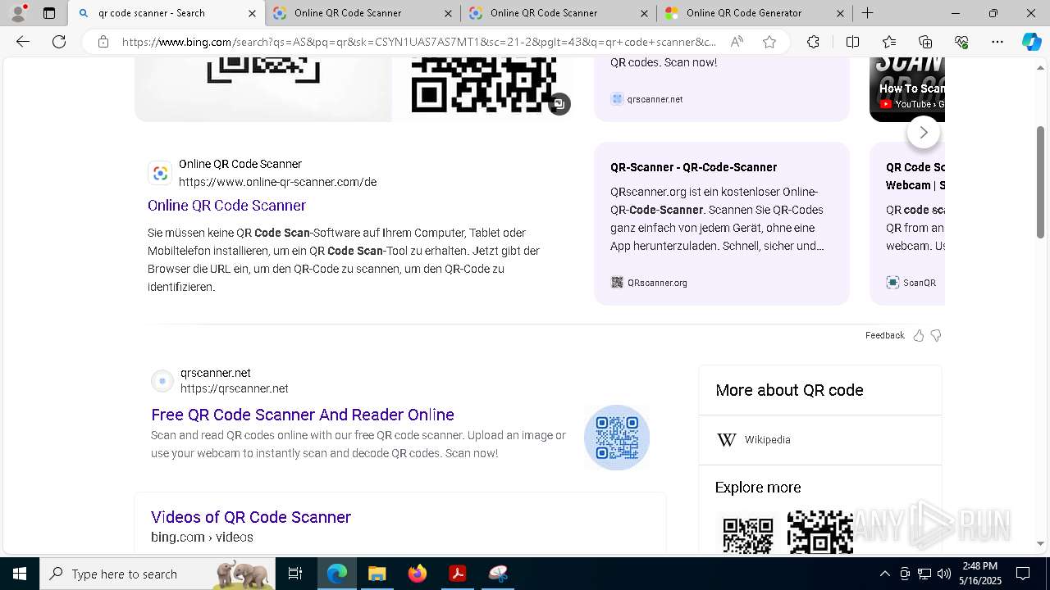Image resolution: width=1050 pixels, height=590 pixels.
Task: Open the notification center icon
Action: pos(1023,574)
